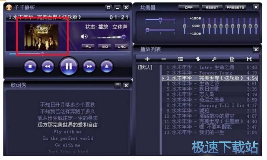The width and height of the screenshot is (267, 160).
Task: Select track 13 我们的一生
Action: [x=210, y=133]
